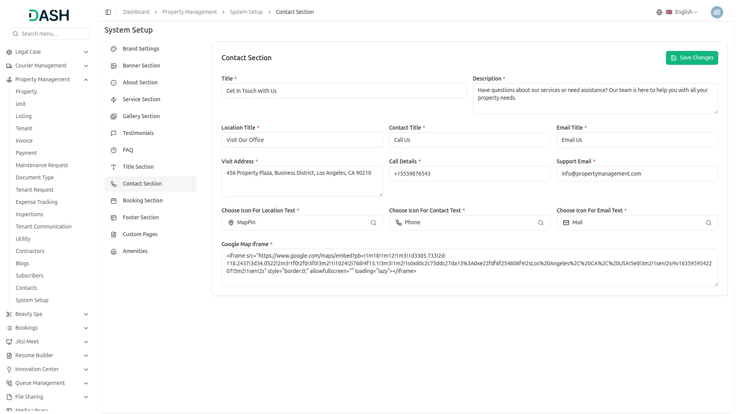
Task: Click the search icon in MapPin field
Action: pyautogui.click(x=373, y=223)
